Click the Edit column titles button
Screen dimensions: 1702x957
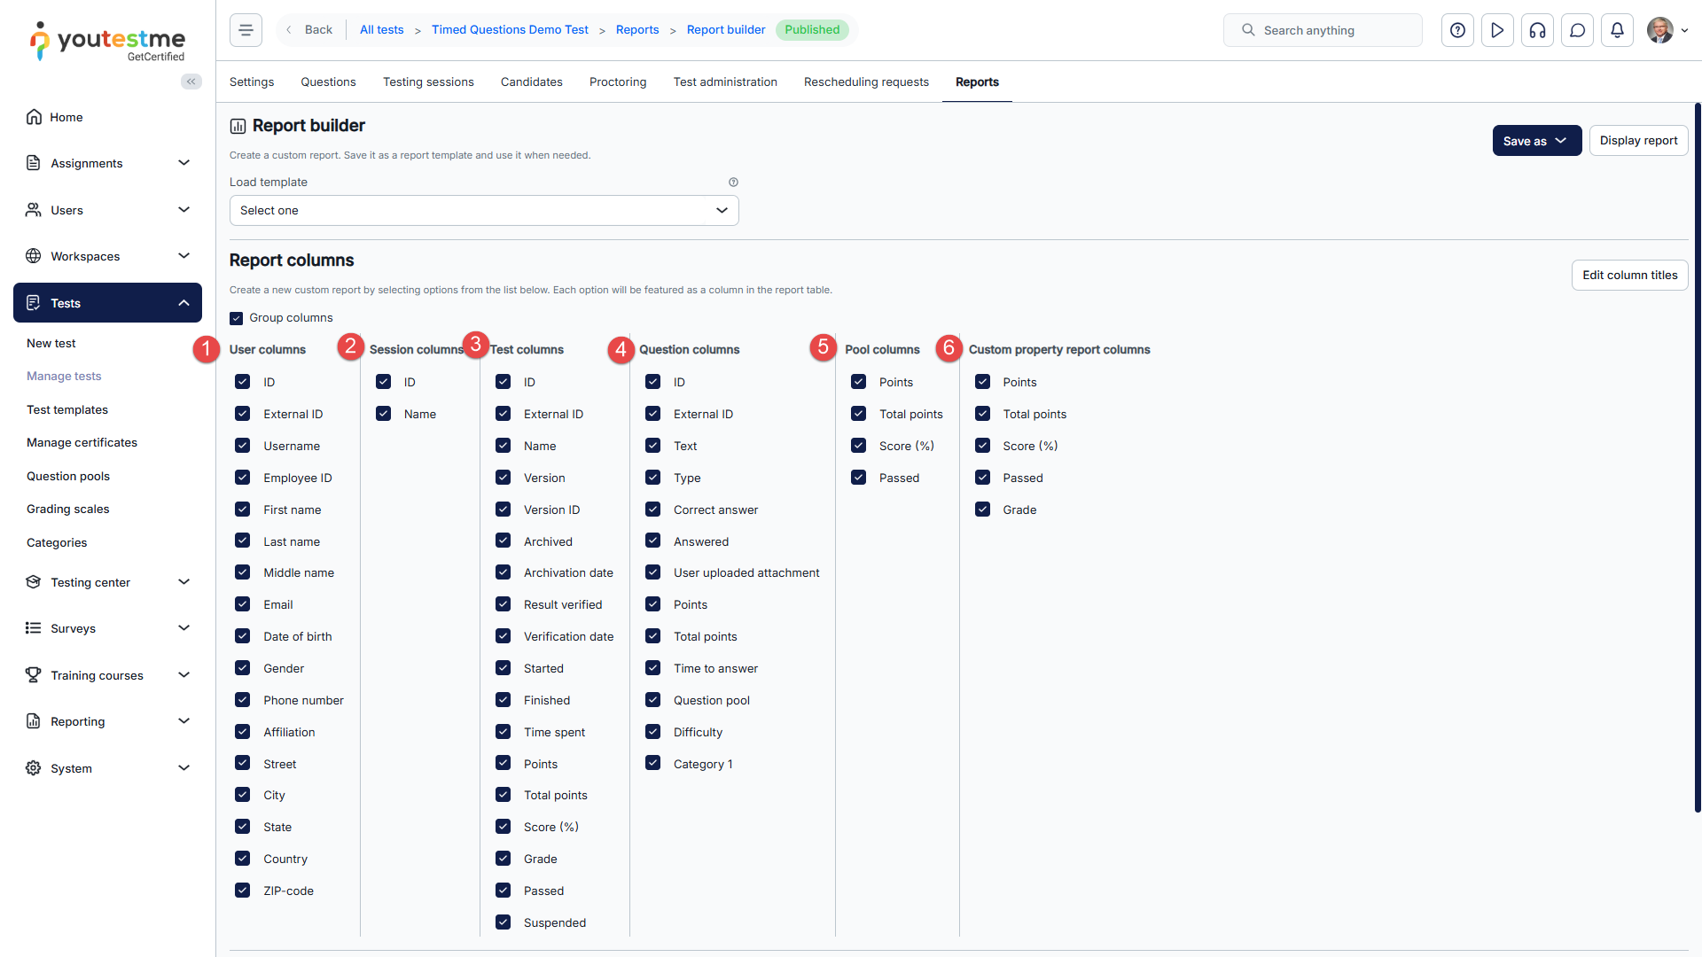pyautogui.click(x=1629, y=276)
